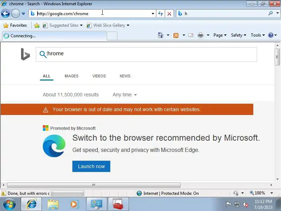This screenshot has height=211, width=281.
Task: Expand the Home button dropdown arrow
Action: pyautogui.click(x=168, y=35)
